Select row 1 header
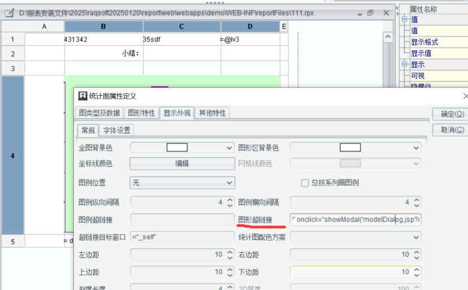 pos(12,39)
